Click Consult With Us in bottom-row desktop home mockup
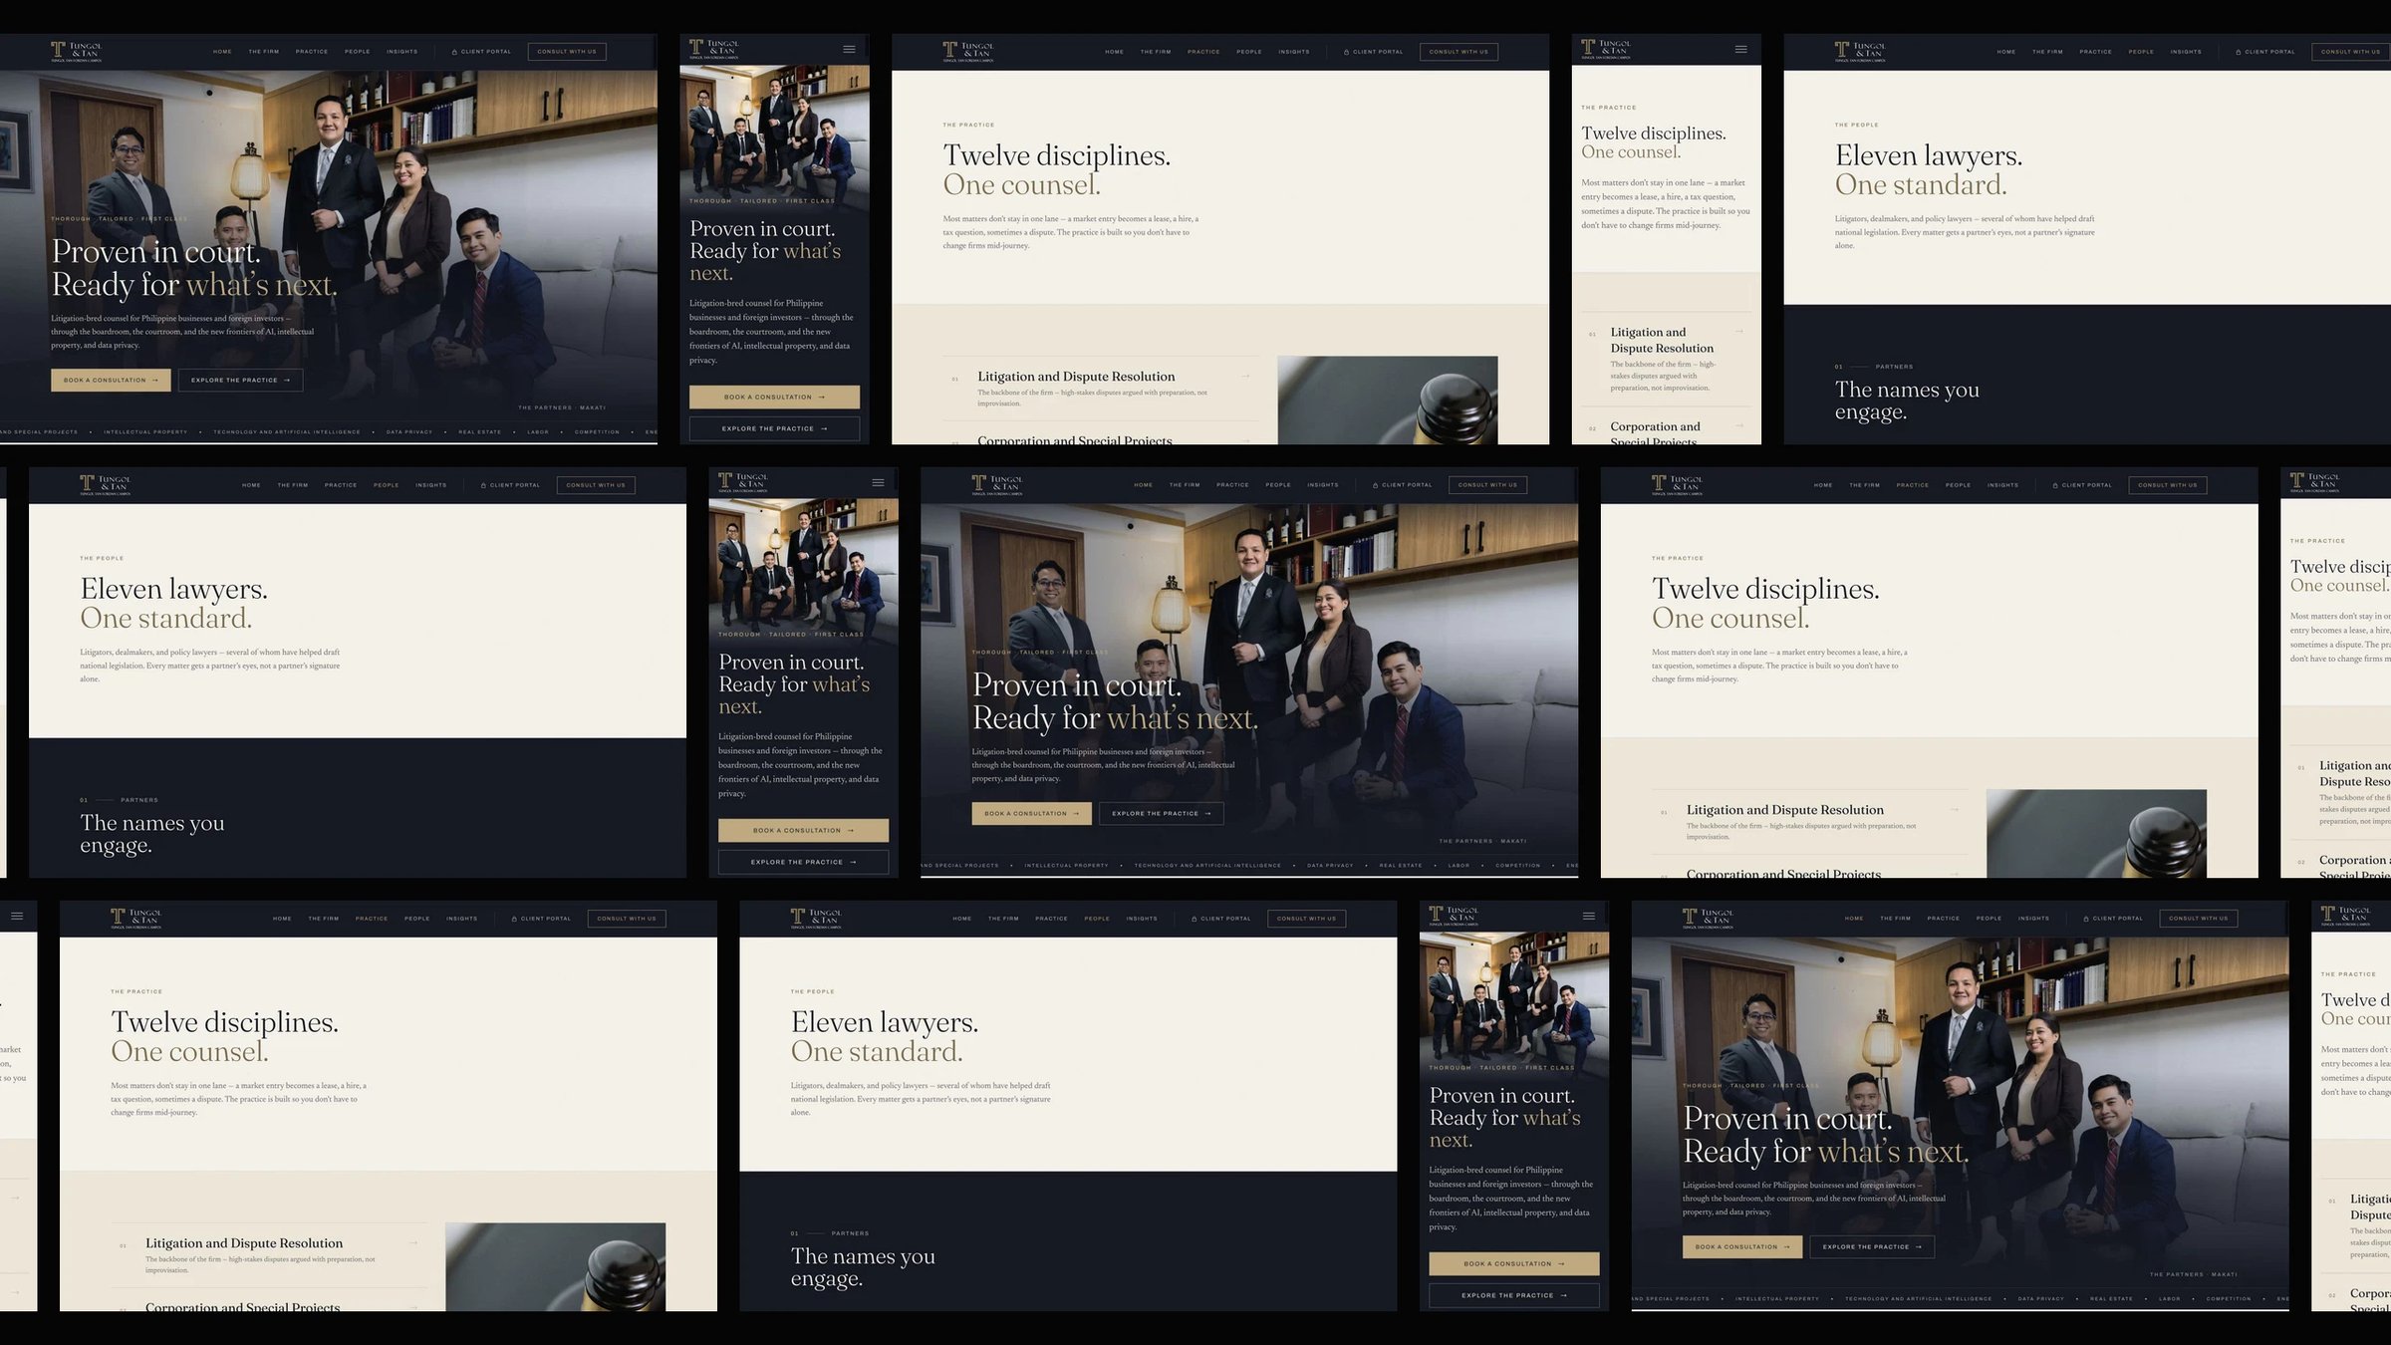The height and width of the screenshot is (1345, 2391). (2199, 919)
